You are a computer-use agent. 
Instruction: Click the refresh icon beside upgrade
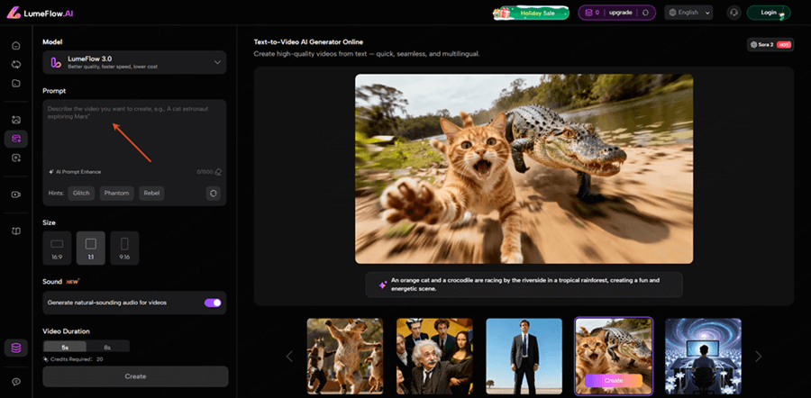click(x=645, y=13)
